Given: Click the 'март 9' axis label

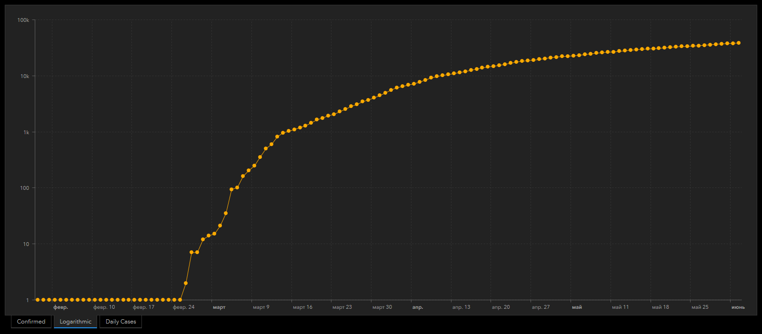Looking at the screenshot, I should (261, 307).
